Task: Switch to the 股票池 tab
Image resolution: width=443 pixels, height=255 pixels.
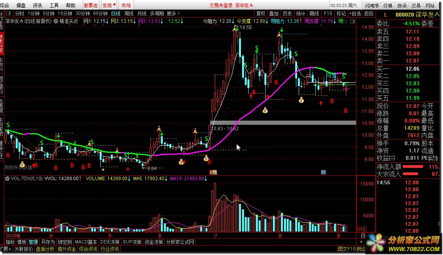Action: click(x=90, y=5)
